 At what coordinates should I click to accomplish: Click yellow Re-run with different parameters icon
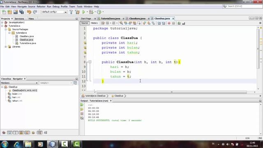click(x=82, y=109)
